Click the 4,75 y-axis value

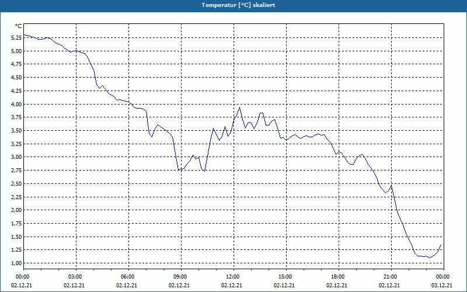tap(16, 64)
